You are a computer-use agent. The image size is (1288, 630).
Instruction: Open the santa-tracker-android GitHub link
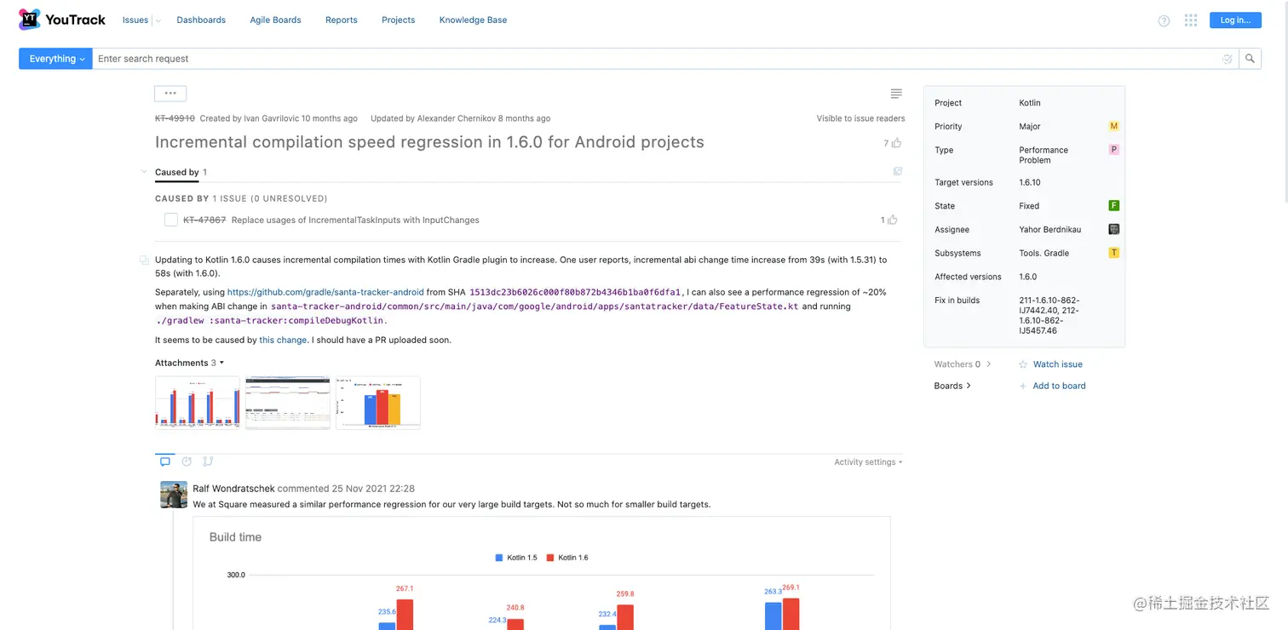(325, 292)
